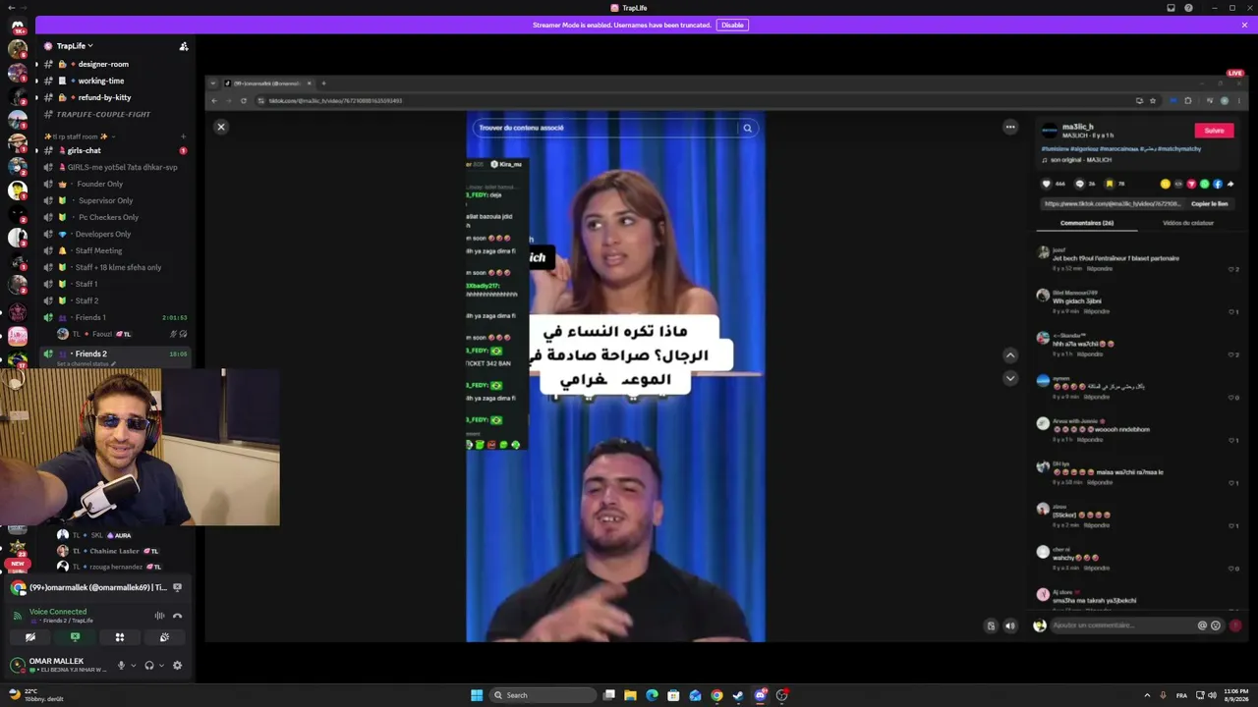Go to next TikTok video
This screenshot has width=1258, height=707.
tap(1009, 378)
